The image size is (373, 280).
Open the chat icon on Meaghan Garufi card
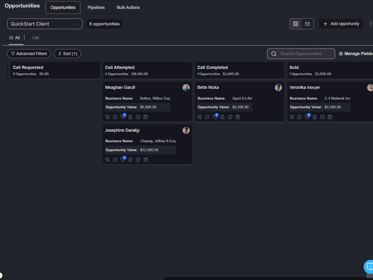[115, 117]
